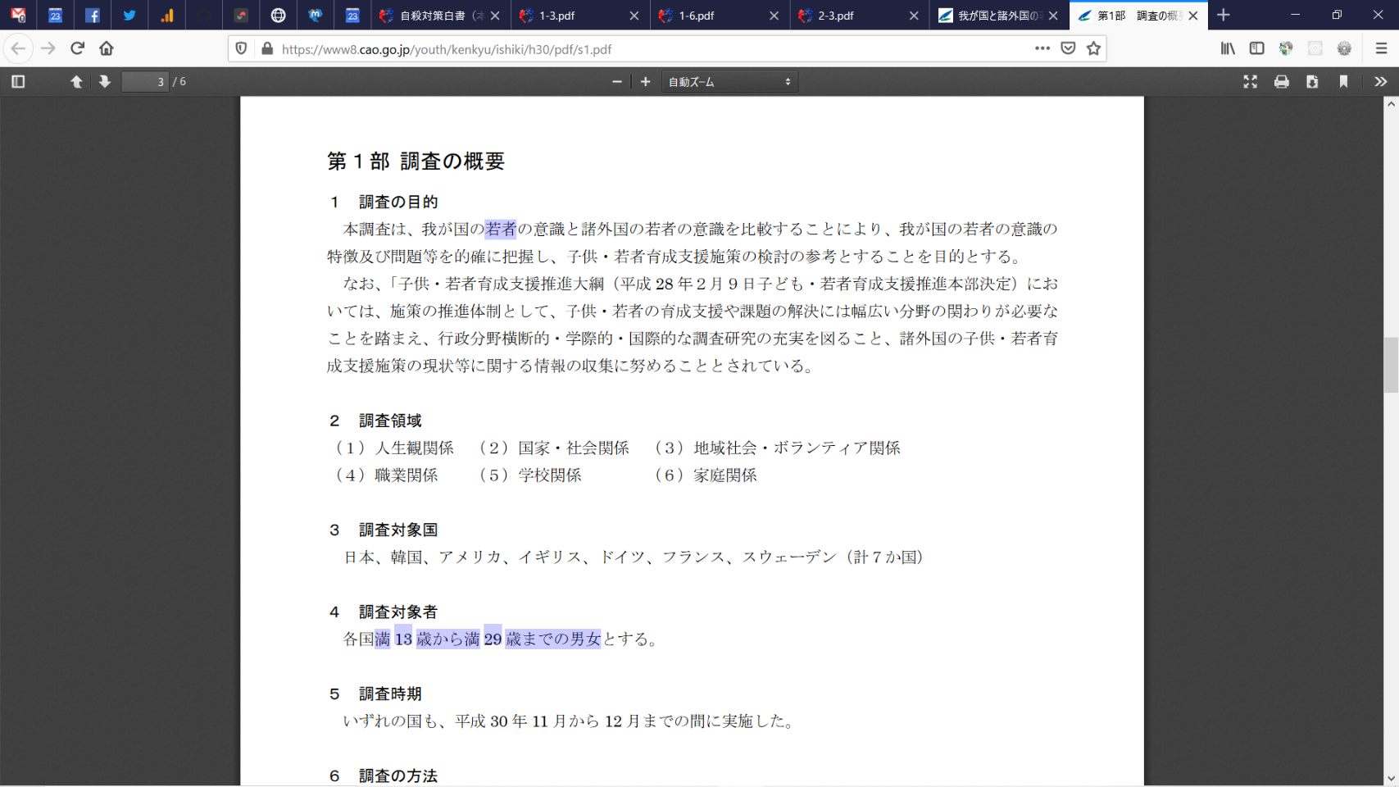Go to previous PDF page

click(76, 82)
